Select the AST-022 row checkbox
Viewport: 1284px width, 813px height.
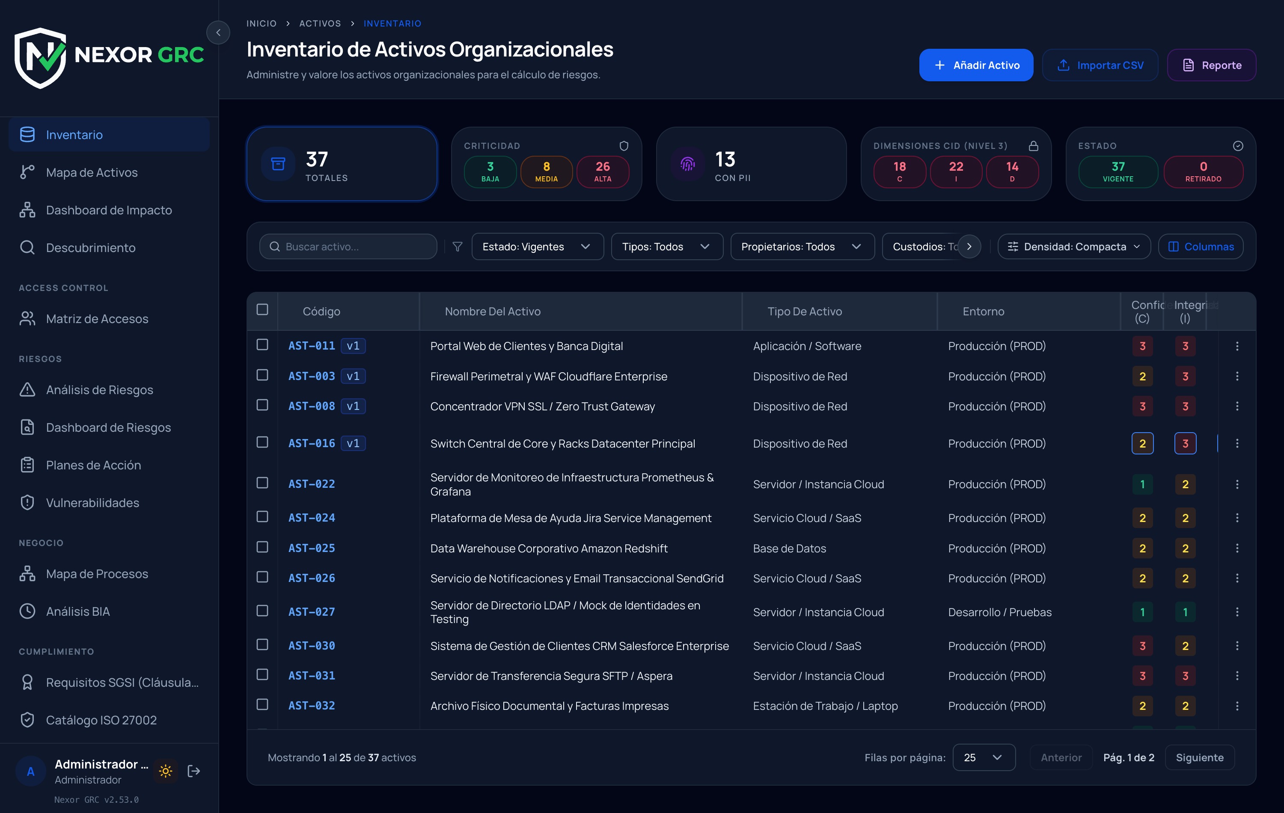click(x=262, y=483)
